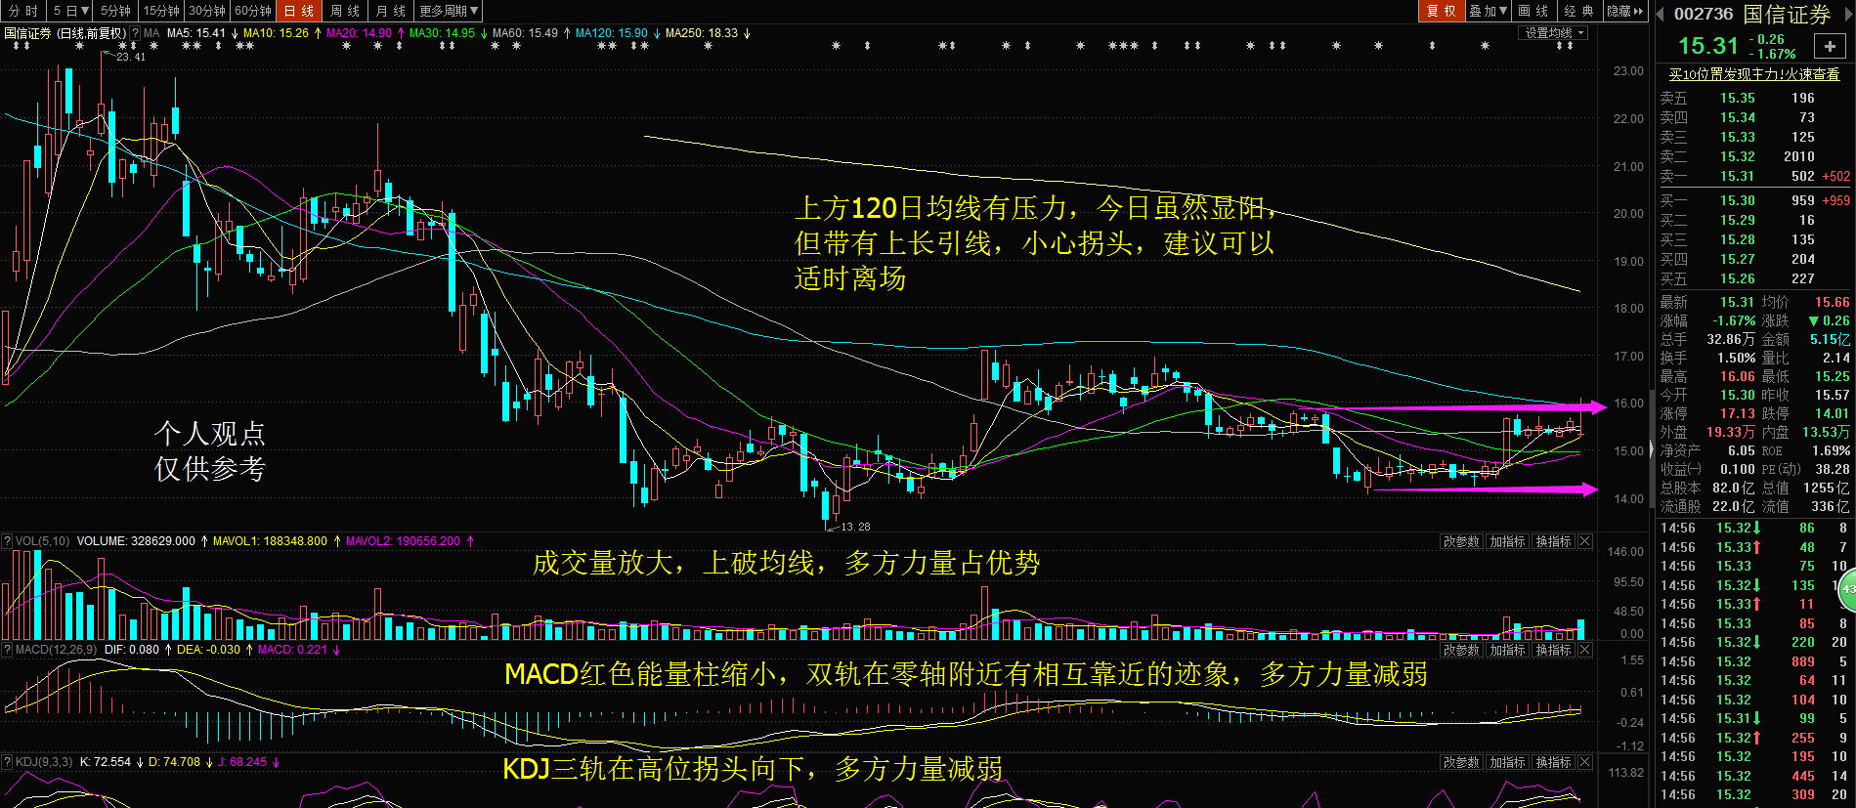Click the MA10: 15.26 indicator value
Image resolution: width=1856 pixels, height=808 pixels.
(276, 33)
